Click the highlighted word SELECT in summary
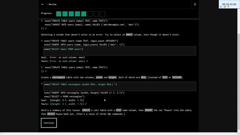Image resolution: width=240 pixels, height=135 pixels. point(51,114)
